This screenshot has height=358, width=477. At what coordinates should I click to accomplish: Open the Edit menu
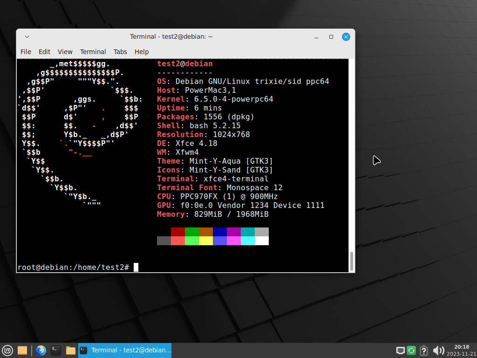coord(45,52)
